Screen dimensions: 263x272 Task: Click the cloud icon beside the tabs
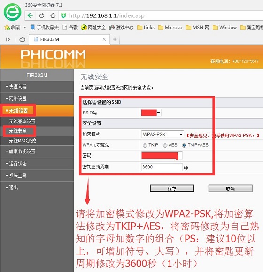(22, 39)
